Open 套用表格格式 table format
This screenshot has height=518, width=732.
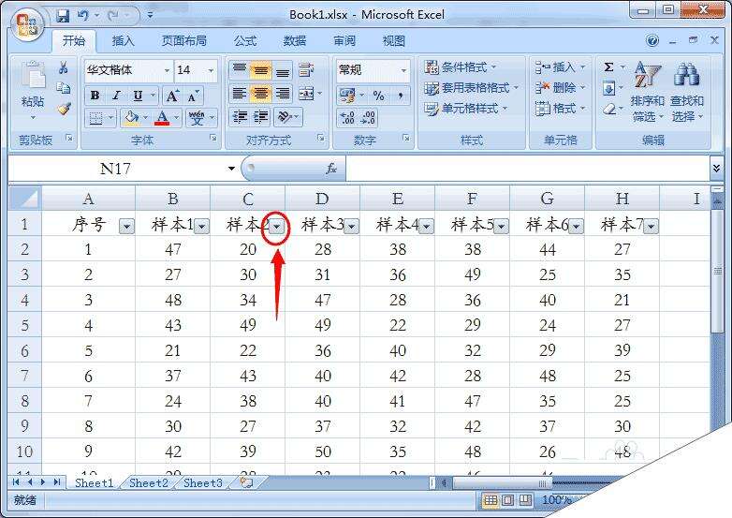(472, 88)
